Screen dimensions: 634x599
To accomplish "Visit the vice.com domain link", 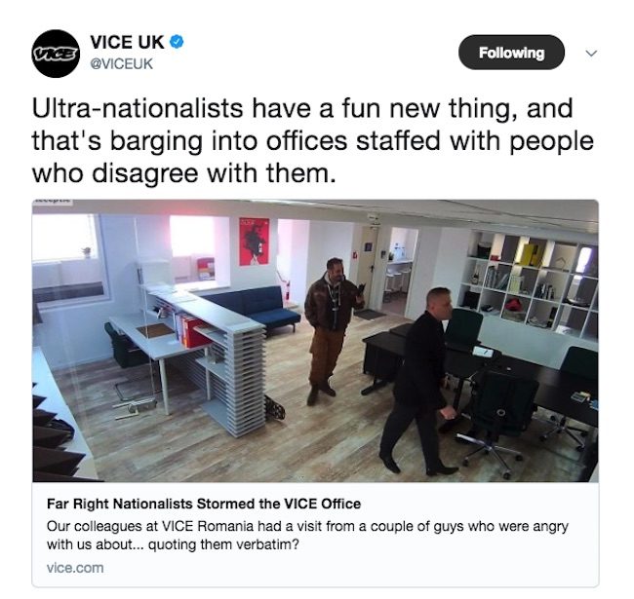I will [75, 568].
